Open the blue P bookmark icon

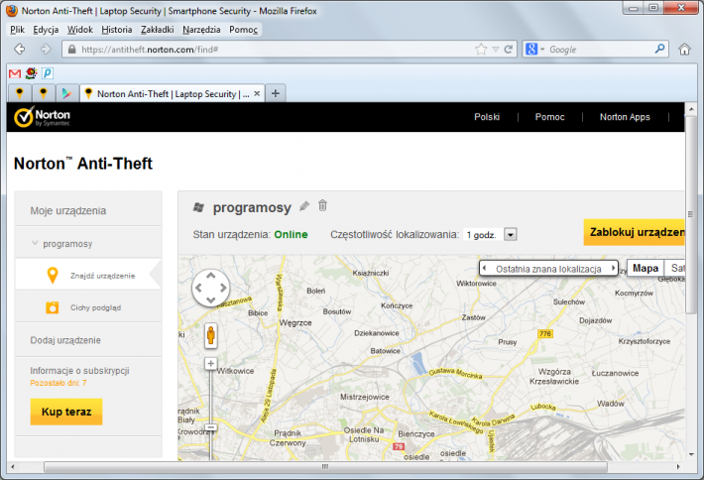pos(48,72)
